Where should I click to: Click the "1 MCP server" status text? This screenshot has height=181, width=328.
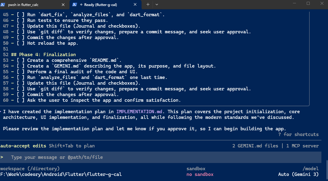click(x=302, y=146)
